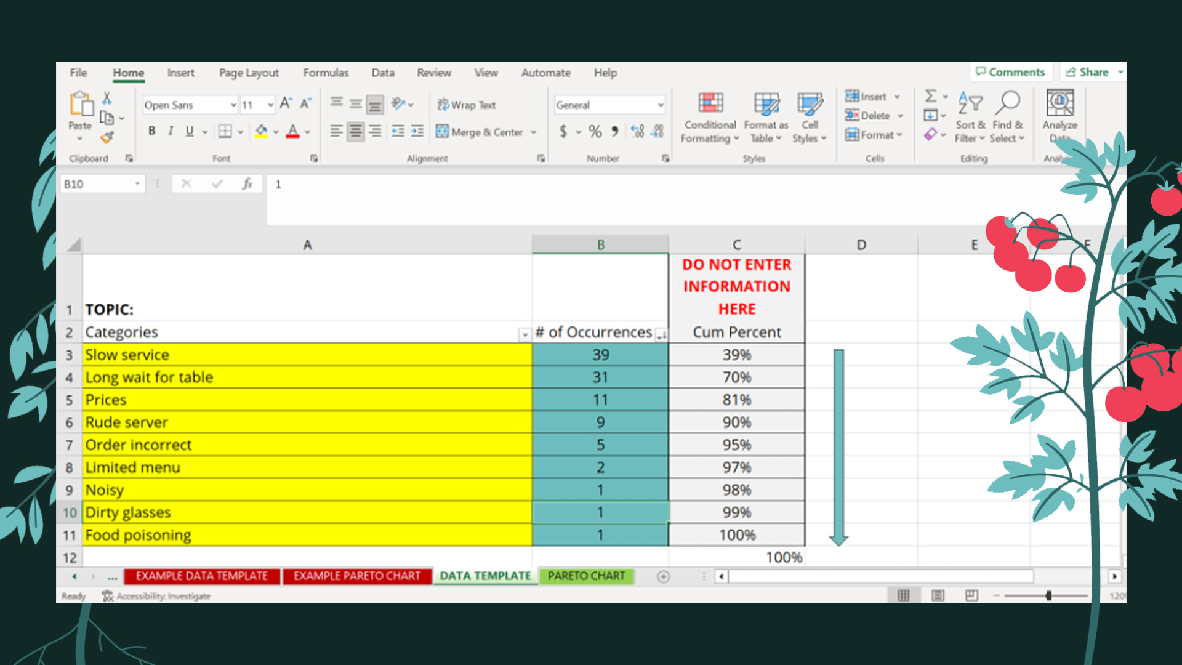This screenshot has width=1182, height=665.
Task: Click the Paste clipboard icon
Action: pos(80,103)
